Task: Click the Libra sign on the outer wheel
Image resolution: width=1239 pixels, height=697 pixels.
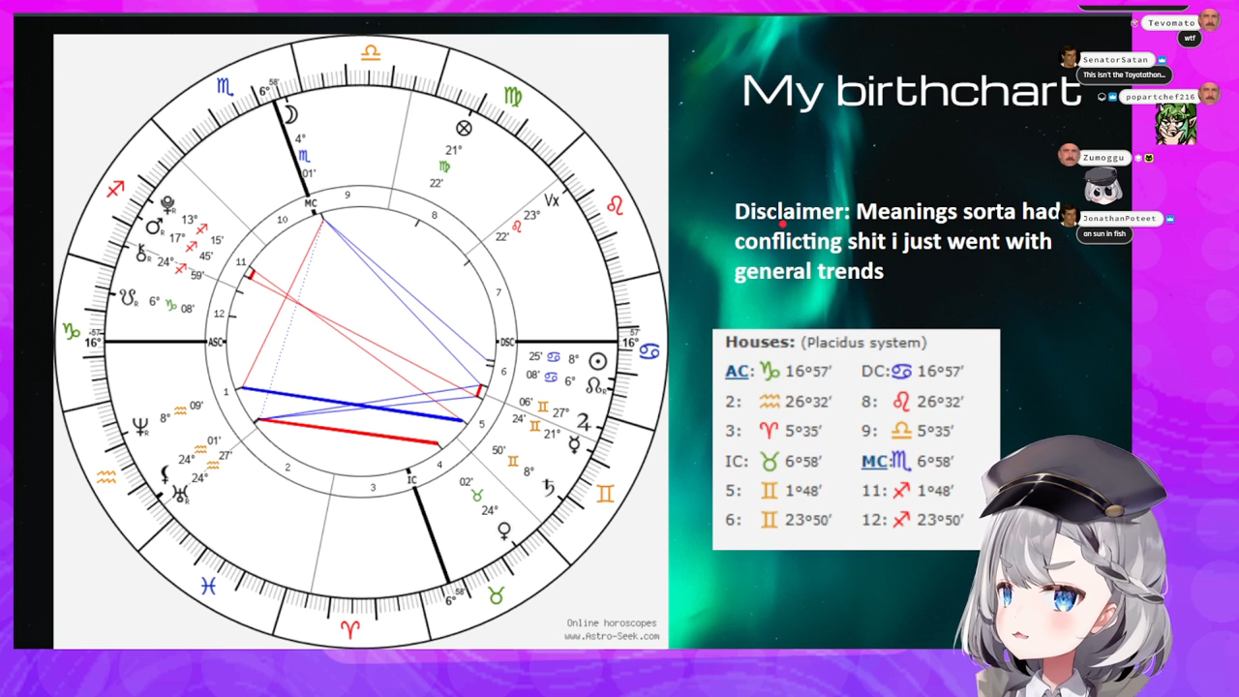Action: tap(370, 53)
